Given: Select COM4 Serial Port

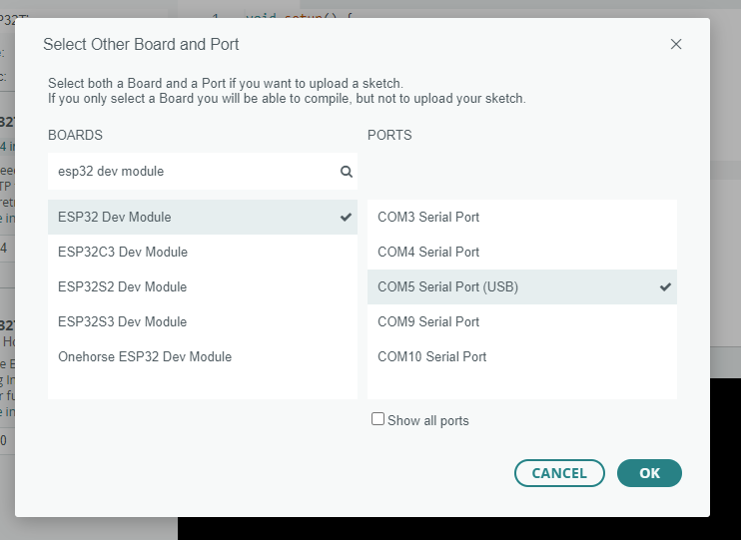Looking at the screenshot, I should click(x=427, y=252).
